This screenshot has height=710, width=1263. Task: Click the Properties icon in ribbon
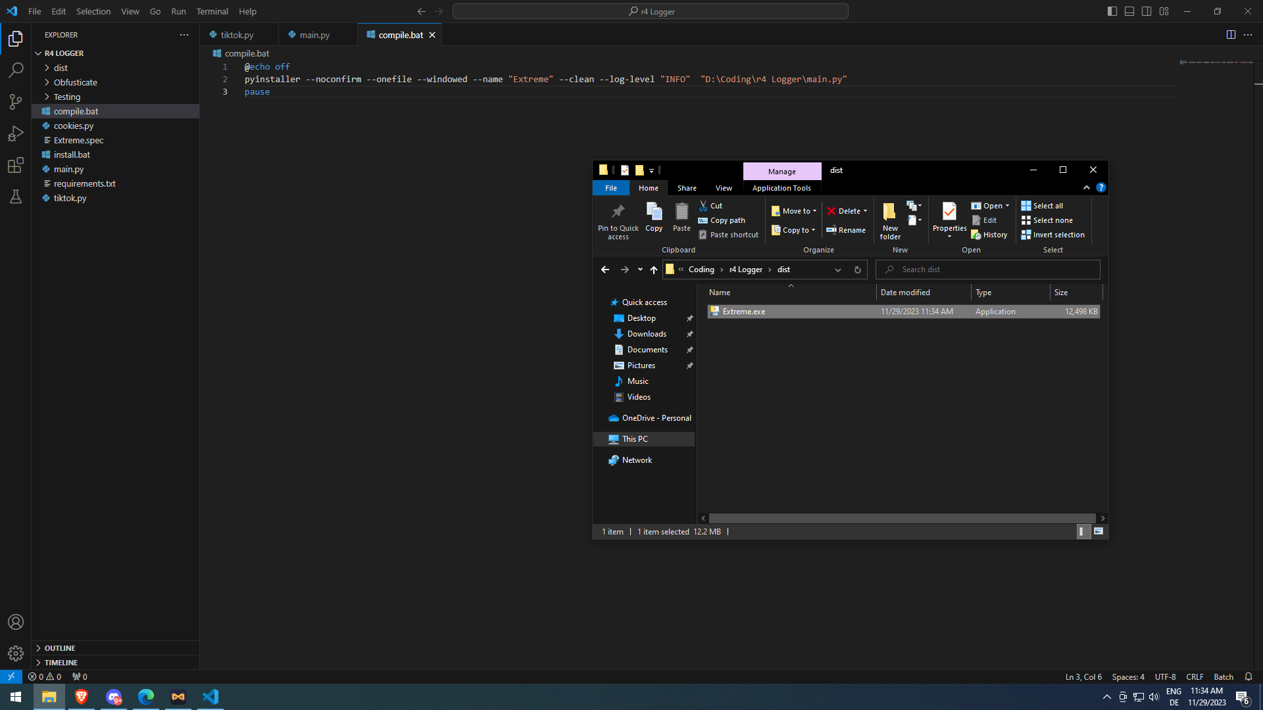coord(949,214)
